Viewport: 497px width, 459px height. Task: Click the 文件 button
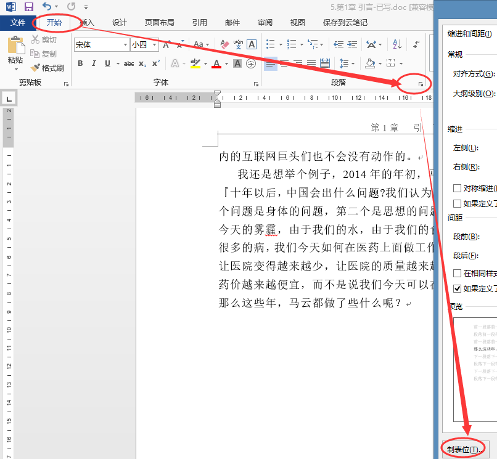pyautogui.click(x=18, y=23)
